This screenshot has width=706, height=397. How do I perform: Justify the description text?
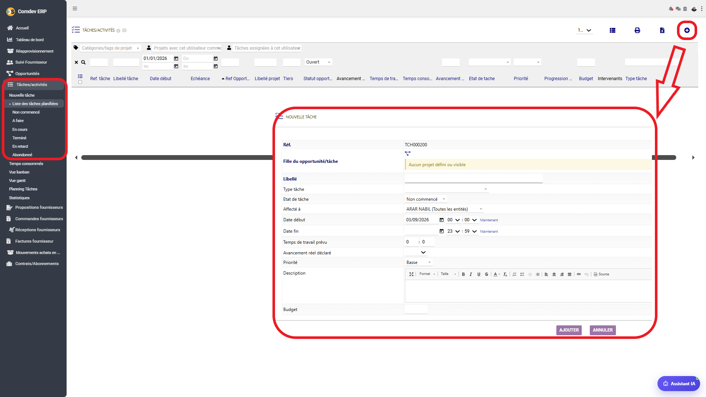tap(570, 274)
